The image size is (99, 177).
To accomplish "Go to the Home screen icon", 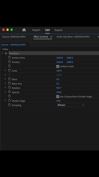I will tap(24, 30).
